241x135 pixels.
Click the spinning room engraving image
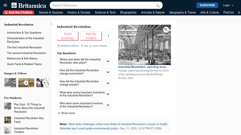145,45
